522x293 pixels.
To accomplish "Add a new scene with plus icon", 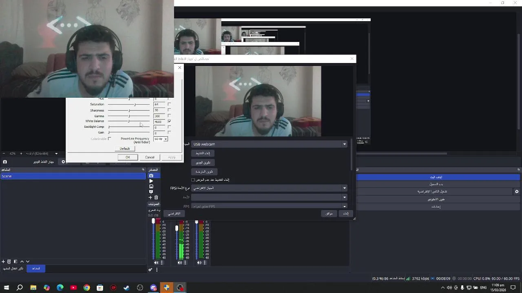I will pyautogui.click(x=3, y=262).
